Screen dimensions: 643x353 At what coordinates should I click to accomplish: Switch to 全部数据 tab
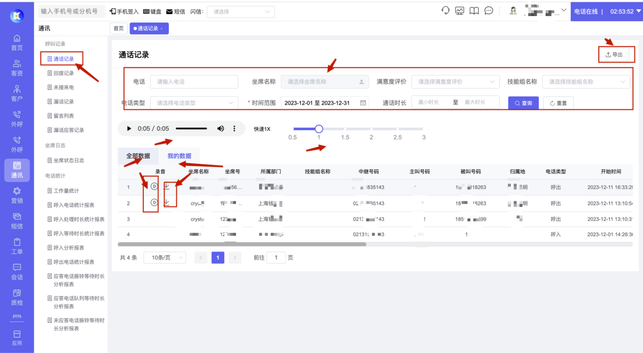(x=138, y=156)
